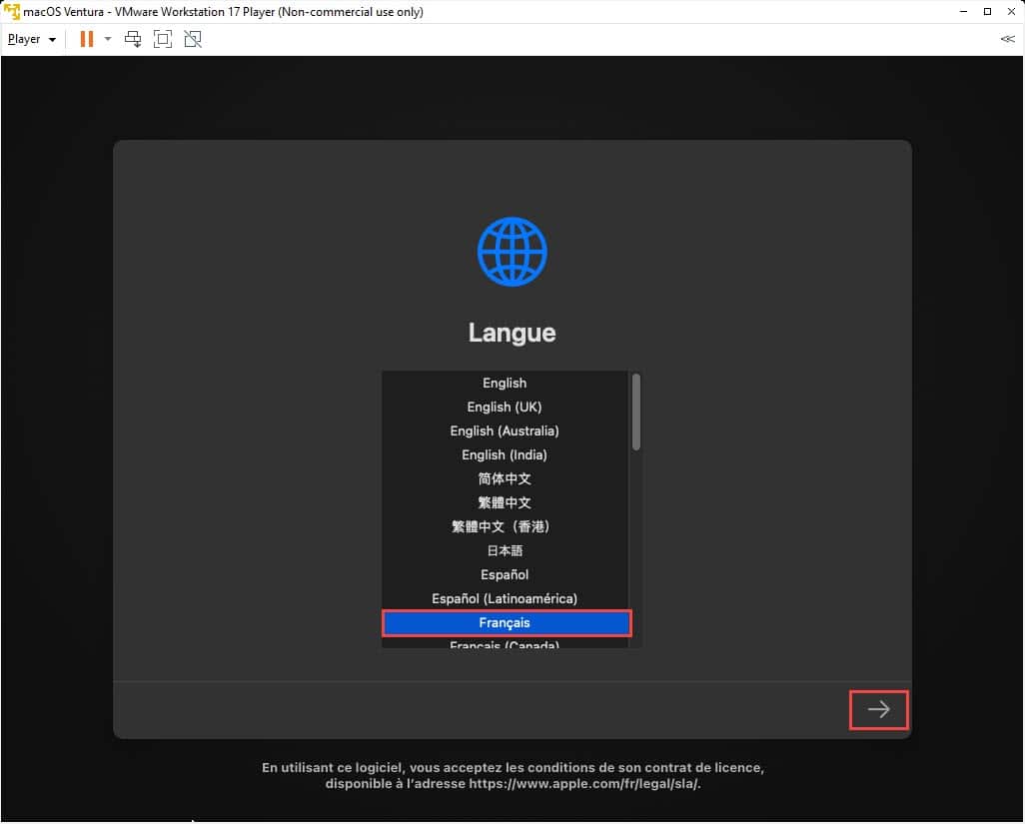Enter full screen mode
The height and width of the screenshot is (824, 1025).
(163, 39)
